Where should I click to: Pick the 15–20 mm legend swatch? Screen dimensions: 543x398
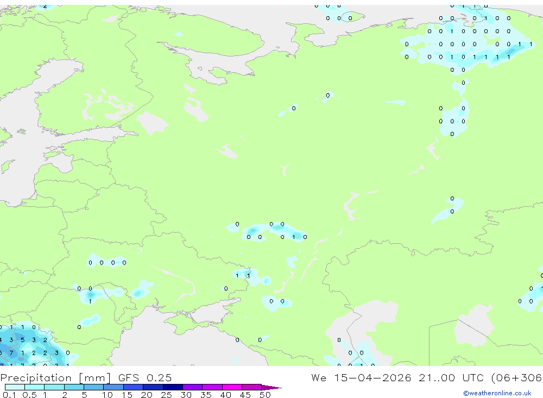pyautogui.click(x=134, y=387)
